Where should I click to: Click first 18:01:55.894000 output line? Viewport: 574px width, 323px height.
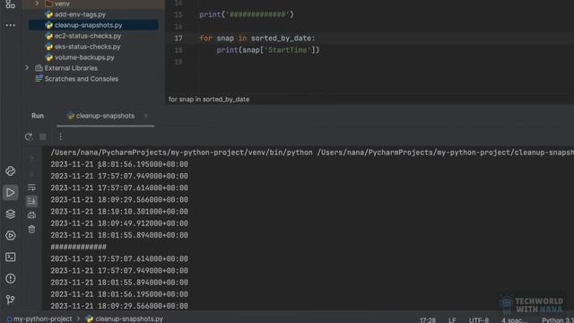(119, 235)
